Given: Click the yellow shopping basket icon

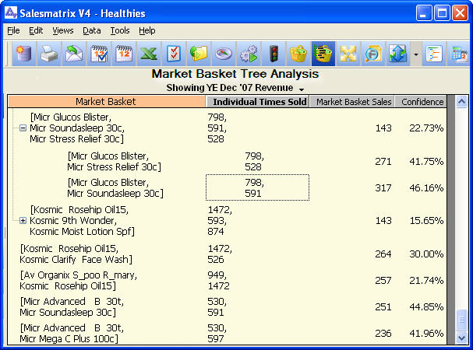Looking at the screenshot, I should [298, 54].
